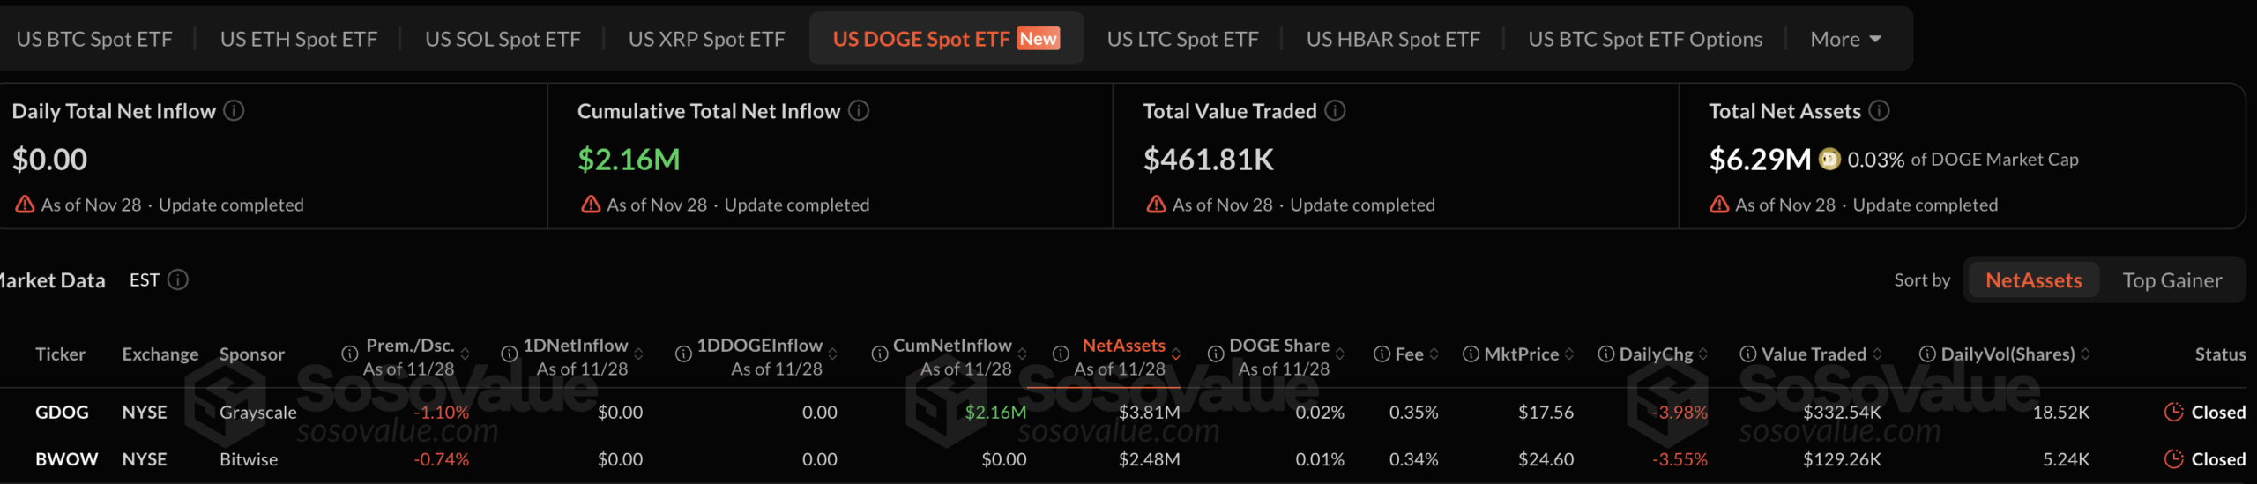This screenshot has height=484, width=2257.
Task: Switch sorting to Top Gainer
Action: coord(2171,280)
